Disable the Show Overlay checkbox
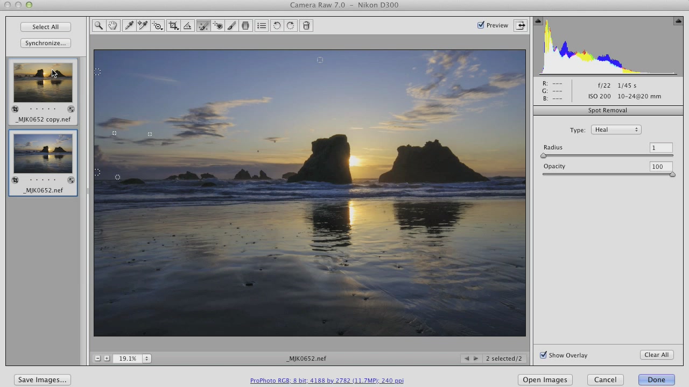Viewport: 689px width, 387px height. click(x=543, y=355)
